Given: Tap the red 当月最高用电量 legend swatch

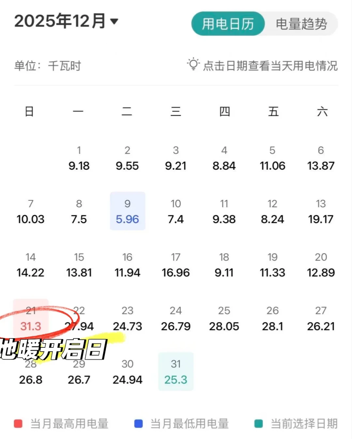Looking at the screenshot, I should tap(18, 424).
